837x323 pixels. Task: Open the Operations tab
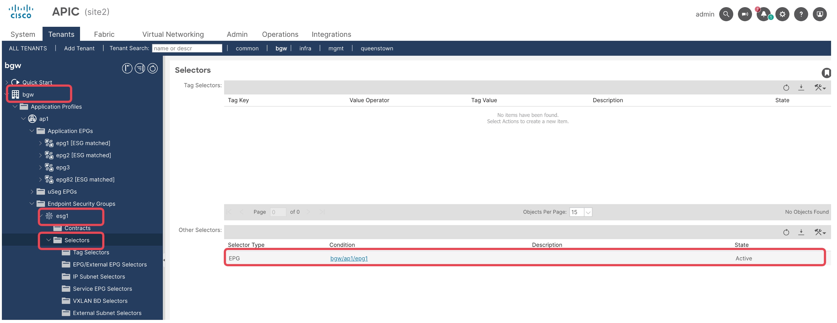pyautogui.click(x=280, y=34)
